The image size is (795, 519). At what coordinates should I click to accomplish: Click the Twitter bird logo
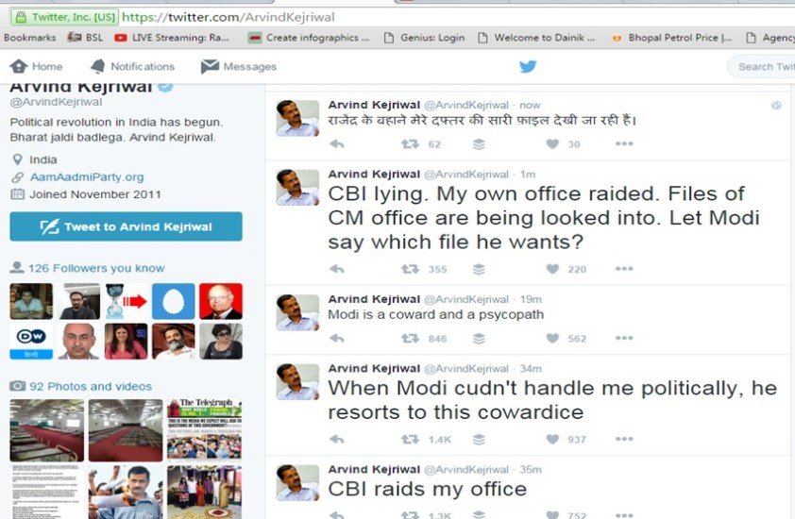coord(527,66)
